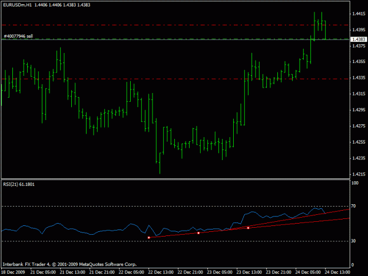The image size is (368, 276).
Task: Click the 1.4415 price scale value
Action: 359,14
